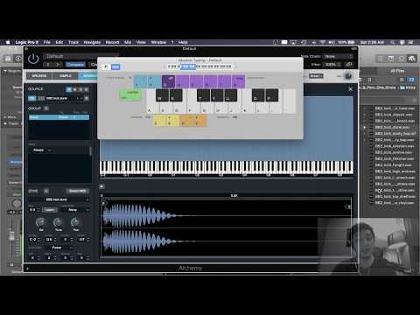420x315 pixels.
Task: Toggle the Compare button
Action: tap(75, 65)
